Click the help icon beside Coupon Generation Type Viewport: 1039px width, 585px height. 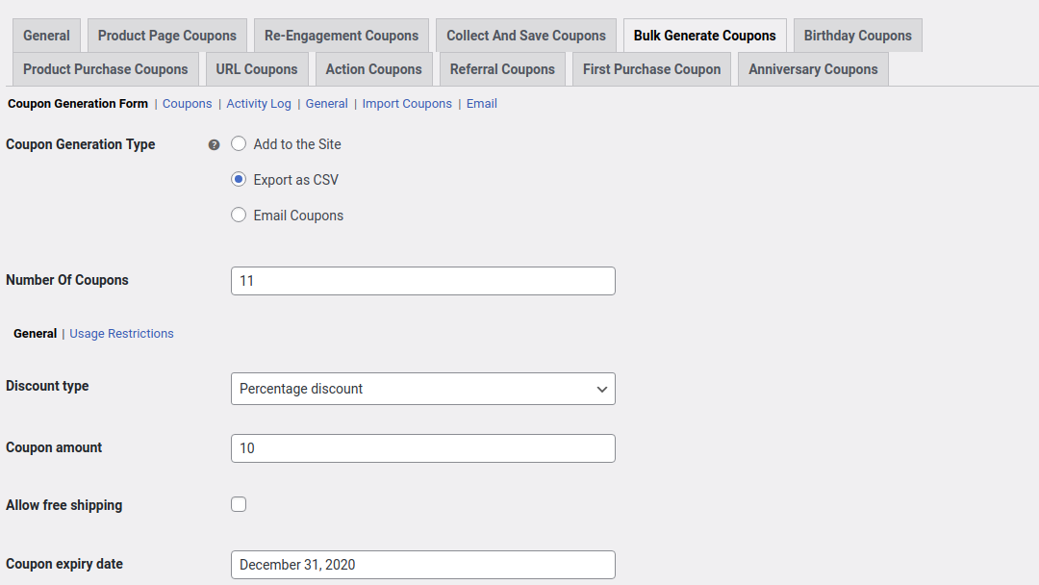[214, 144]
